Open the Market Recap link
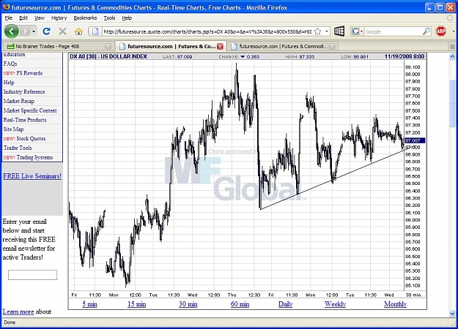Image resolution: width=458 pixels, height=329 pixels. [19, 101]
